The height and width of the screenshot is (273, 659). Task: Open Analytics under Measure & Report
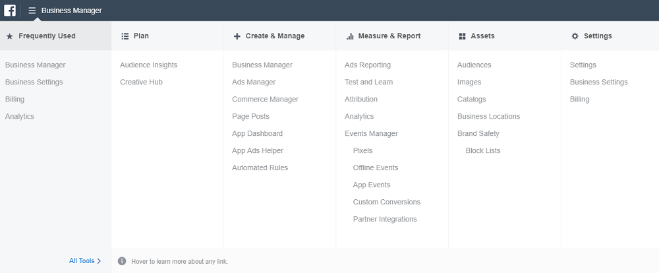click(x=359, y=117)
